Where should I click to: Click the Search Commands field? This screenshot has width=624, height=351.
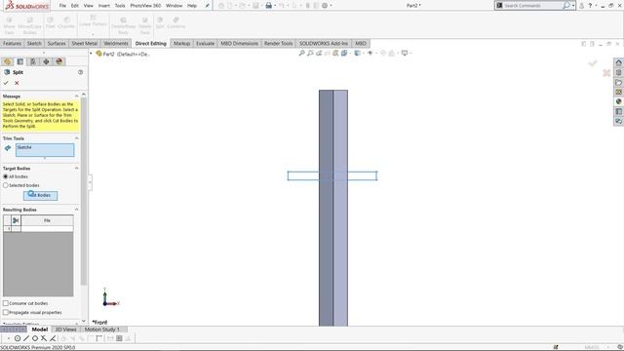[532, 6]
